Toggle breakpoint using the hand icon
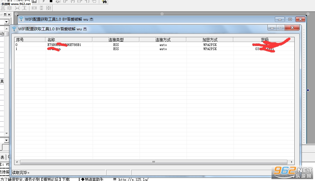Image resolution: width=315 pixels, height=181 pixels. click(x=94, y=1)
